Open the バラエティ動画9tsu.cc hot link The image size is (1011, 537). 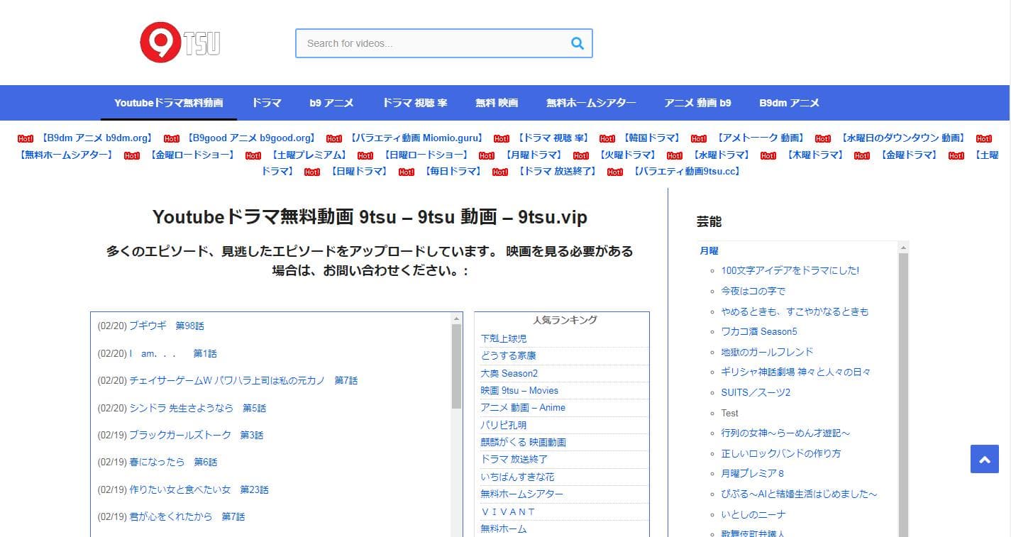687,172
